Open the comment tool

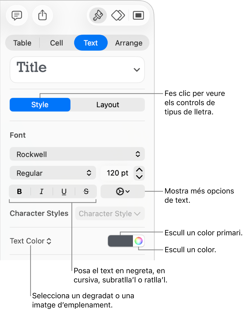pos(17,15)
